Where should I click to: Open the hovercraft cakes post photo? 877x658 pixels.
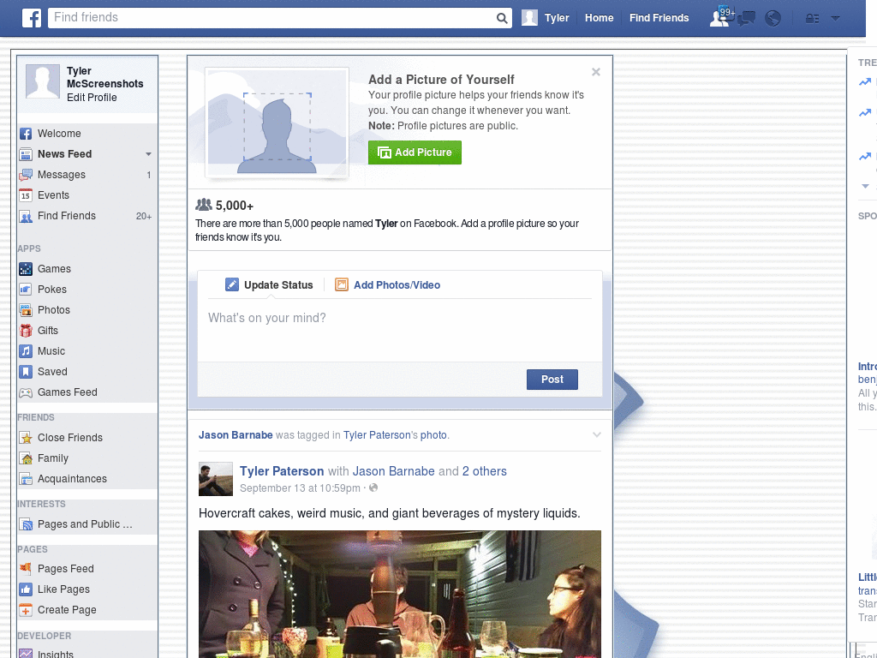tap(400, 595)
